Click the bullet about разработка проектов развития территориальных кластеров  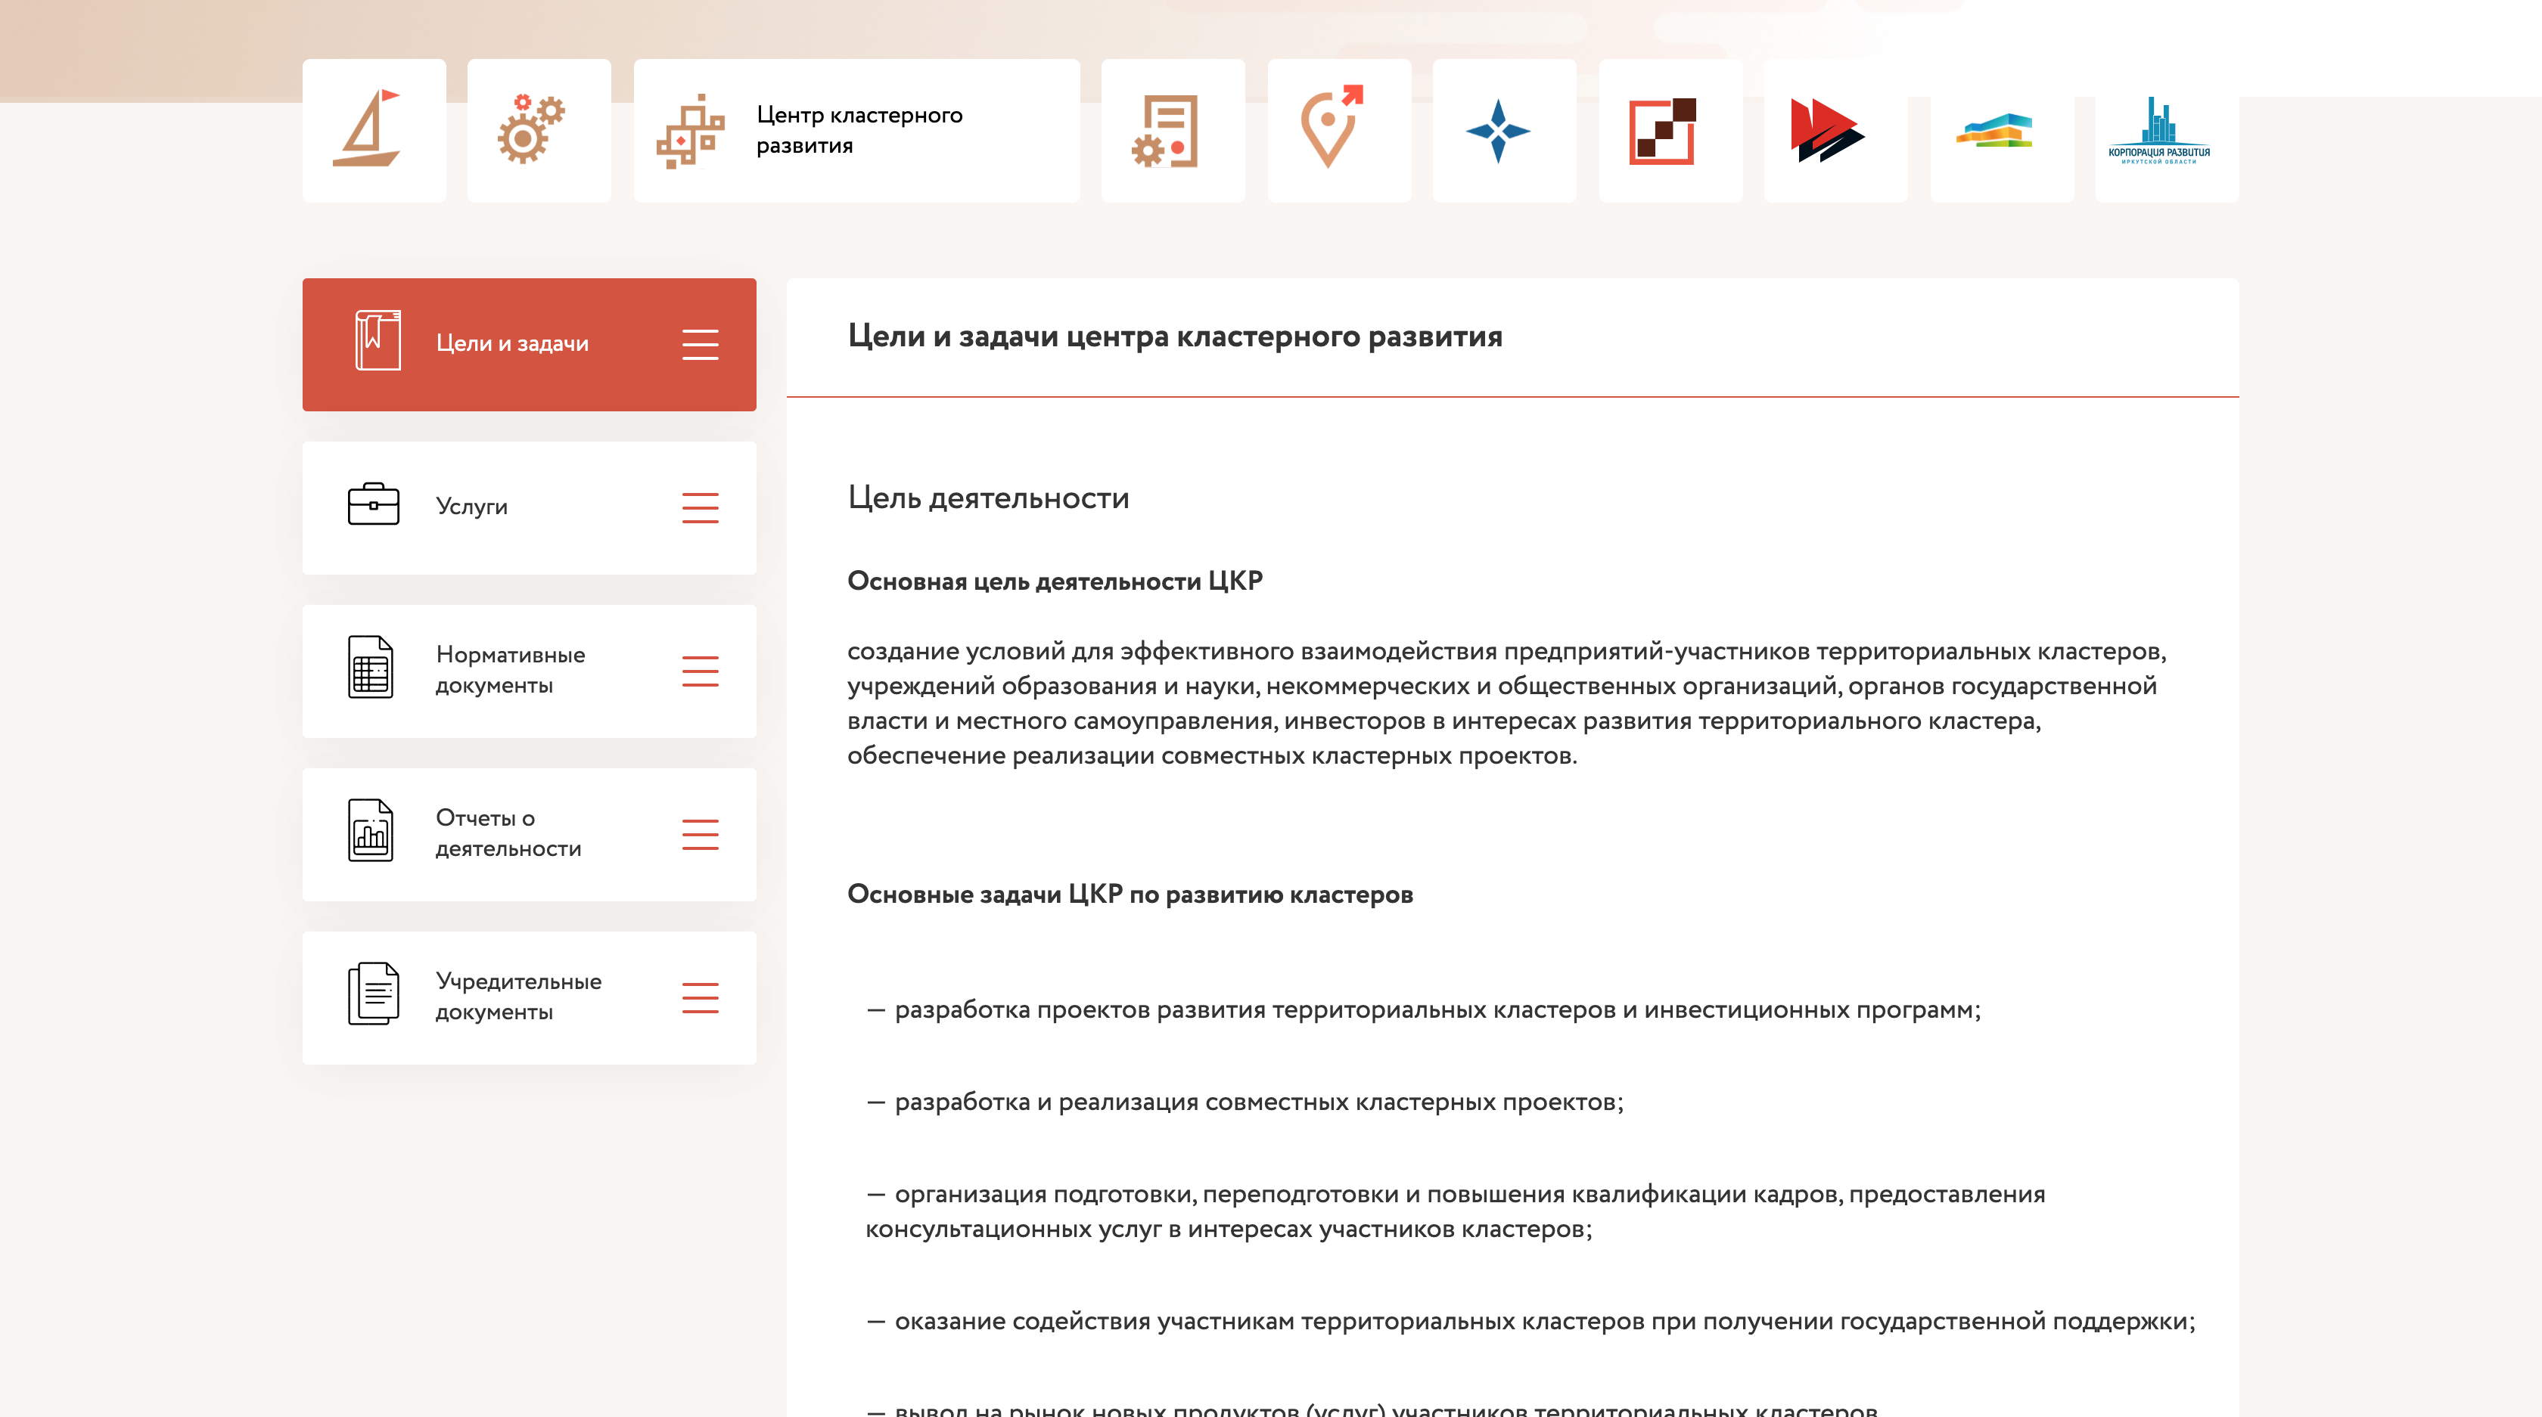1423,1009
